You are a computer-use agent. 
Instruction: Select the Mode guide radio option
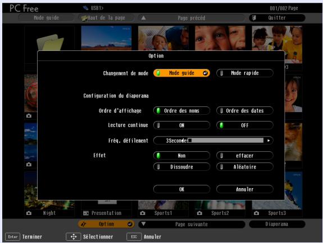click(181, 73)
